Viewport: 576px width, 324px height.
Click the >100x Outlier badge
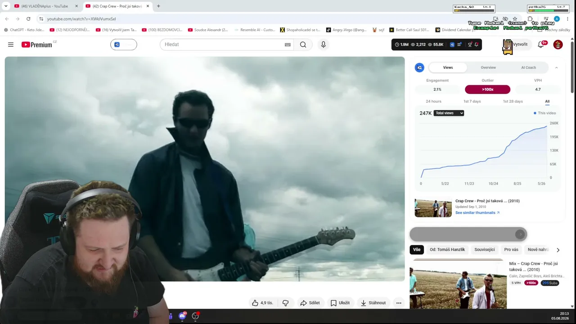487,90
